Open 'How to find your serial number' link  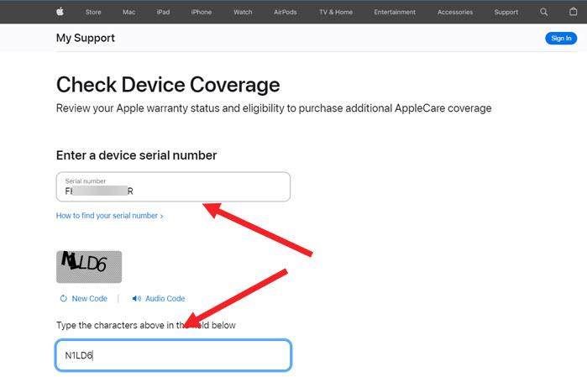[x=110, y=216]
